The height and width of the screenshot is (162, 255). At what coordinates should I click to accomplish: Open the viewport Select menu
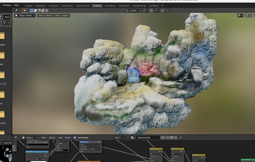click(49, 15)
